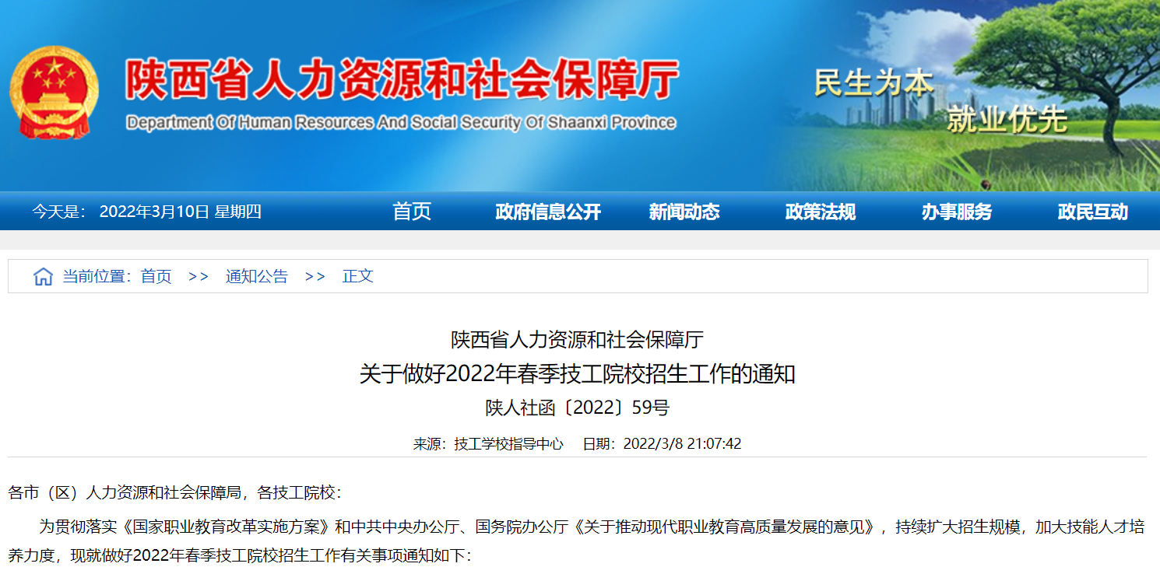Click the English department name in banner
The width and height of the screenshot is (1160, 581).
[x=400, y=123]
